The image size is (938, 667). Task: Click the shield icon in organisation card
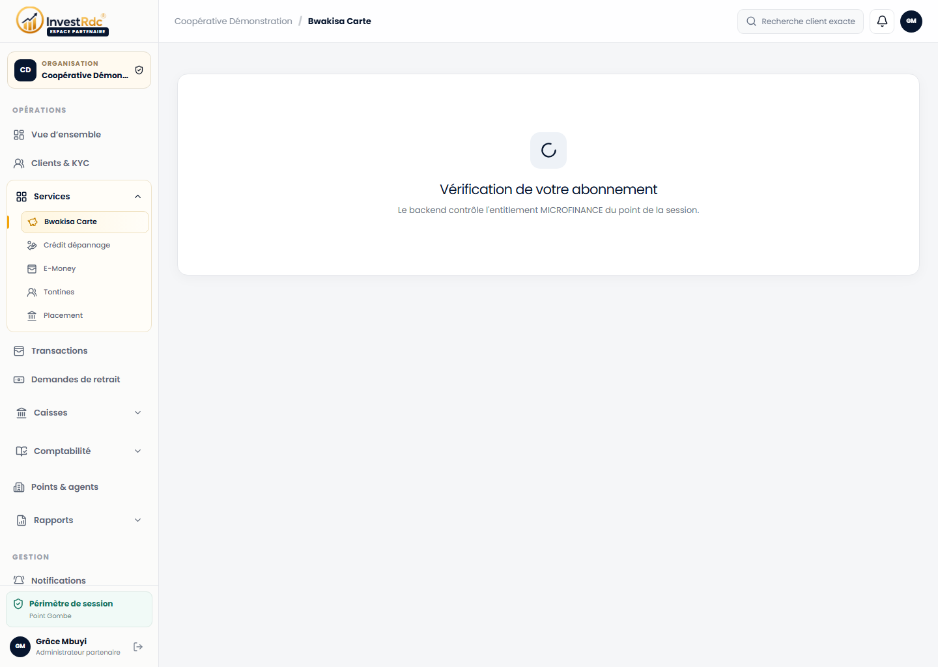(139, 70)
